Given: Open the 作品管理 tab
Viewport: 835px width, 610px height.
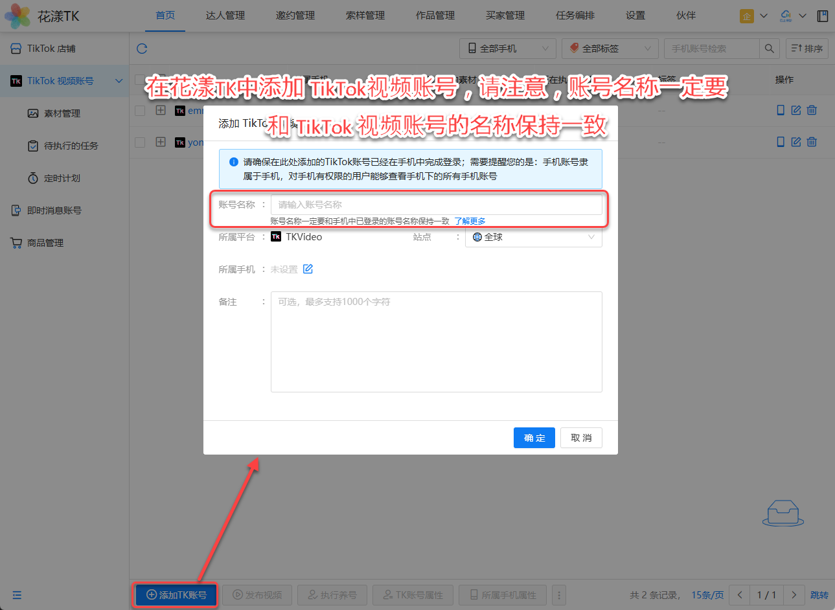Looking at the screenshot, I should (x=435, y=16).
